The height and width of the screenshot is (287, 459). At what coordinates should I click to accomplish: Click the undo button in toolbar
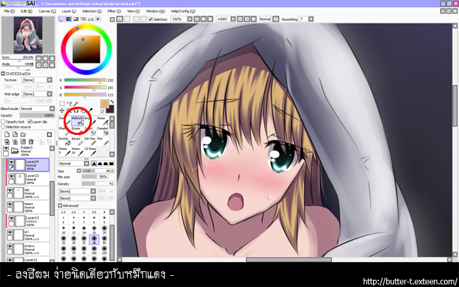(x=120, y=19)
